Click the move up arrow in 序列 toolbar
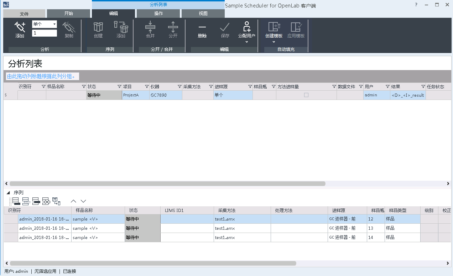453x276 pixels. tap(74, 201)
